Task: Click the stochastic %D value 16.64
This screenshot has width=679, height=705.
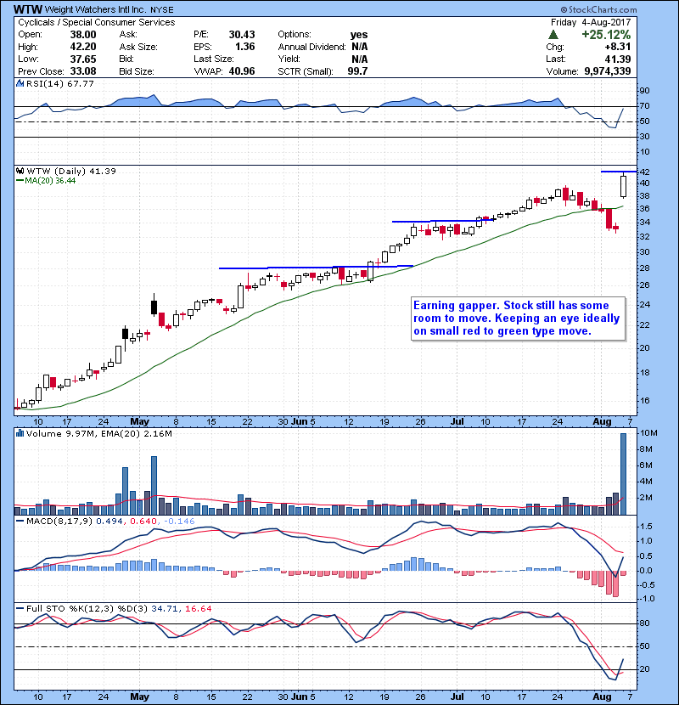Action: coord(198,609)
